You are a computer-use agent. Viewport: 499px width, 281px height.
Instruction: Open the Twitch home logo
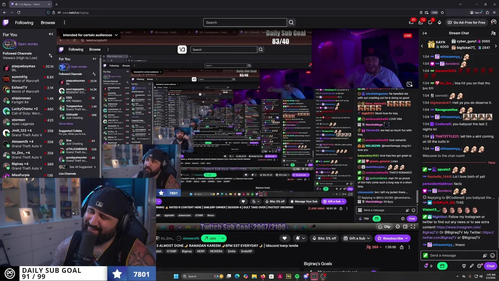pos(6,23)
